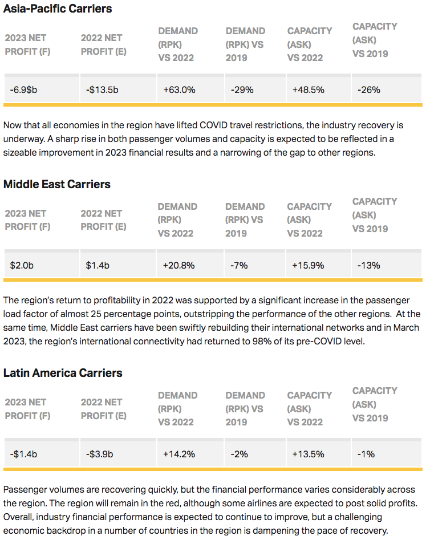Screen dimensions: 426x548
Task: Click the Latin America Carriers heading
Action: (x=63, y=373)
